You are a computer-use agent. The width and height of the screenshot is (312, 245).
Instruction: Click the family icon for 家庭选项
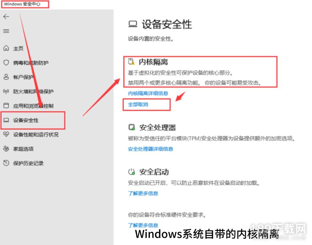[6, 148]
